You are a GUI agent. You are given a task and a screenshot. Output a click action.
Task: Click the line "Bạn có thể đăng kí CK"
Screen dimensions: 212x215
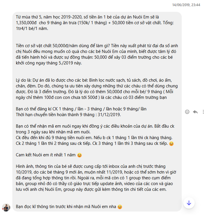(81, 109)
